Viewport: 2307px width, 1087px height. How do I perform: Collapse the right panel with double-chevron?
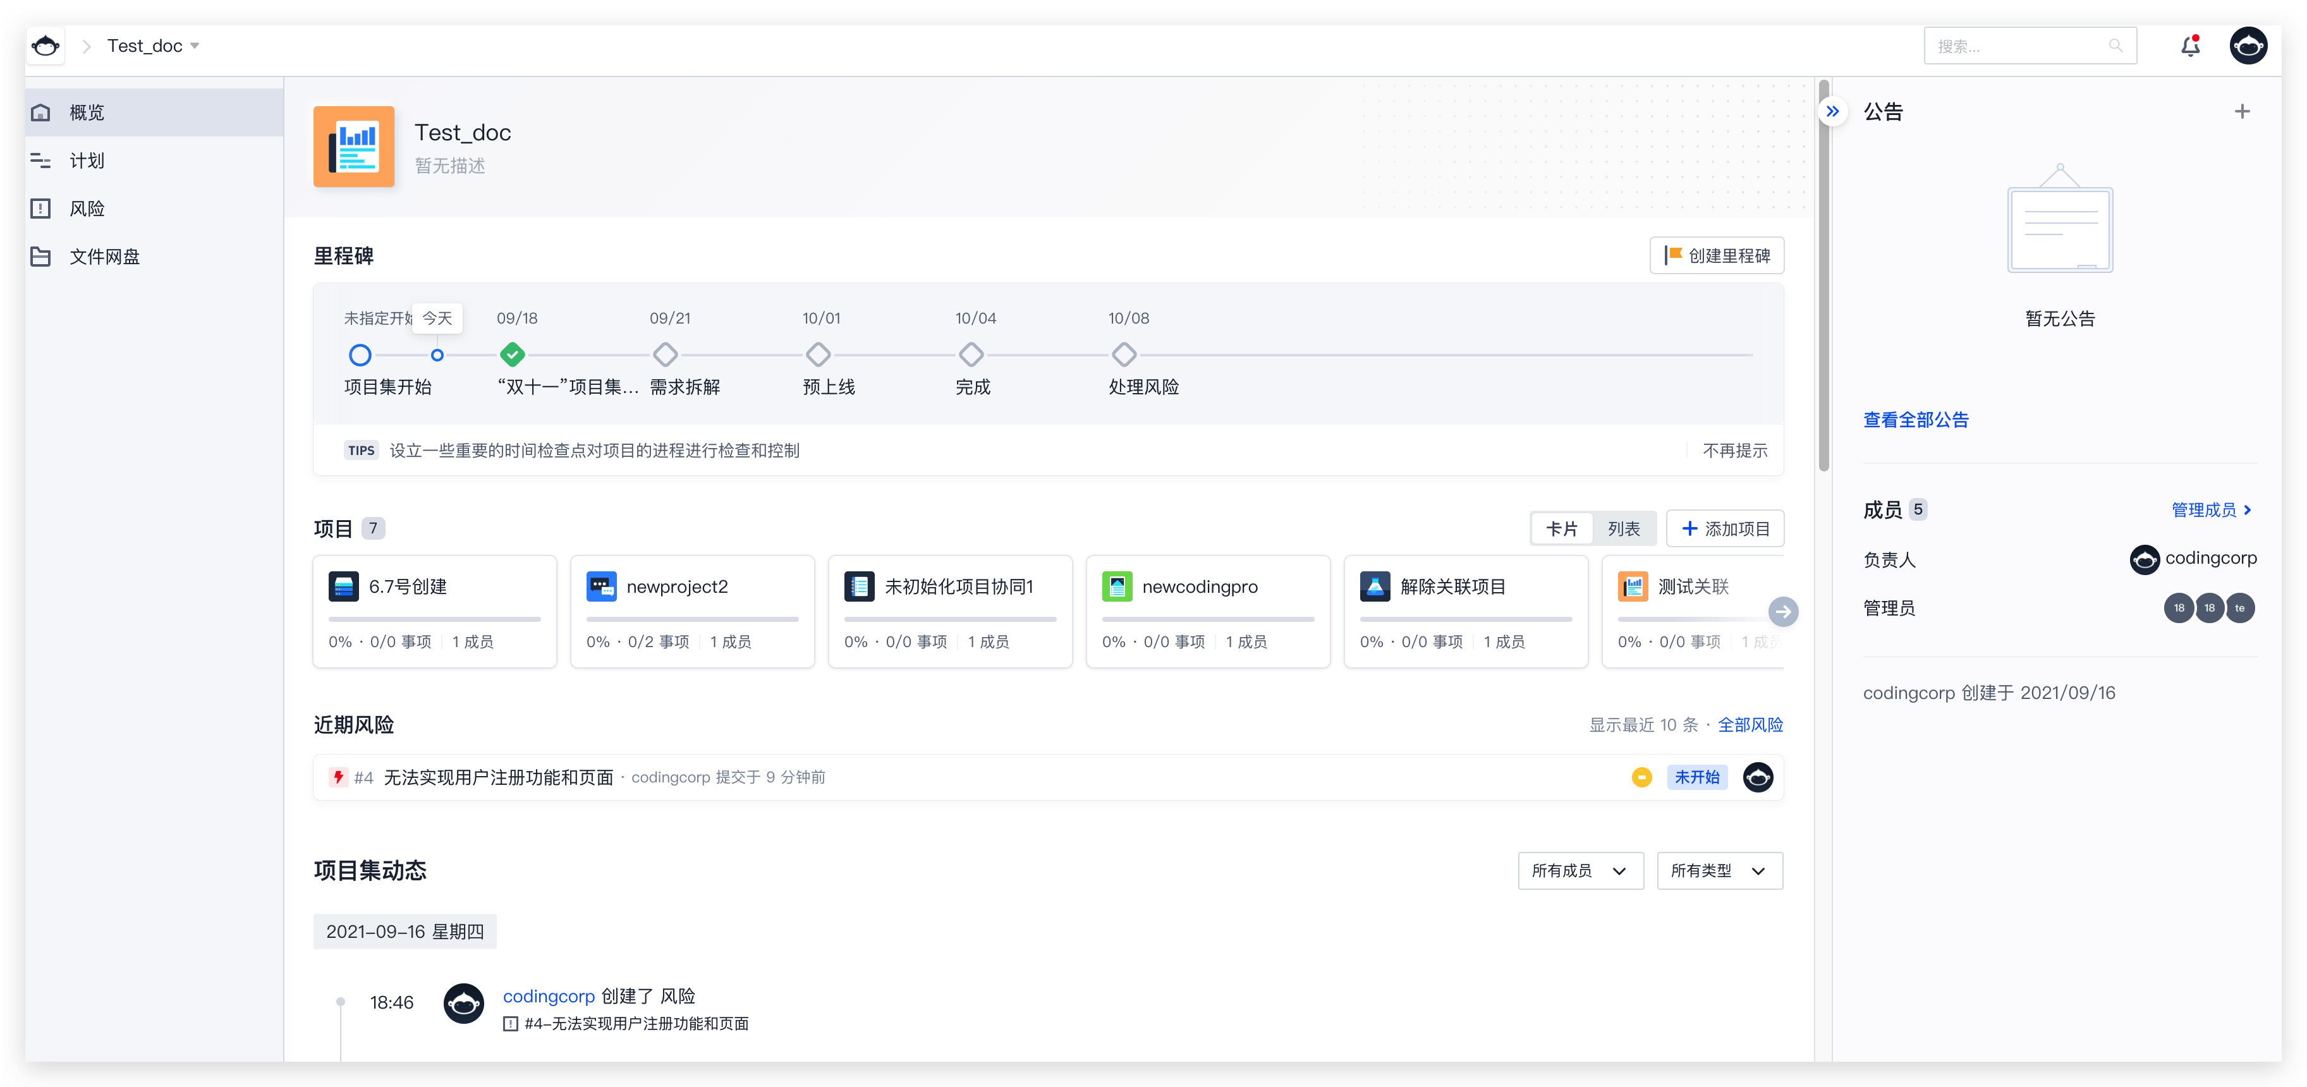click(1832, 112)
